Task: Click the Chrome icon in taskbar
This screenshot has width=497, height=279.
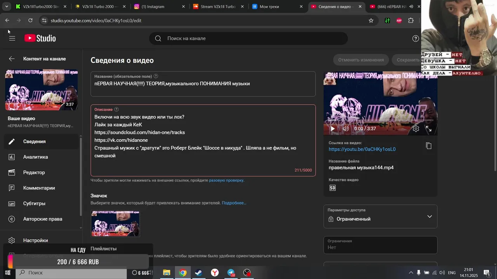Action: click(182, 273)
